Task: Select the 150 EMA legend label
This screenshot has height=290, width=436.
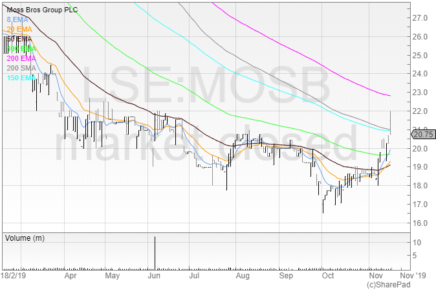Action: tap(21, 78)
